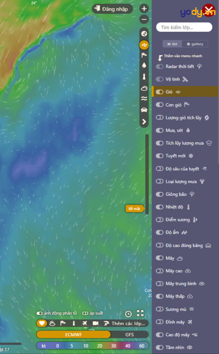Zoom in the map with plus button
219x354 pixels.
click(144, 9)
